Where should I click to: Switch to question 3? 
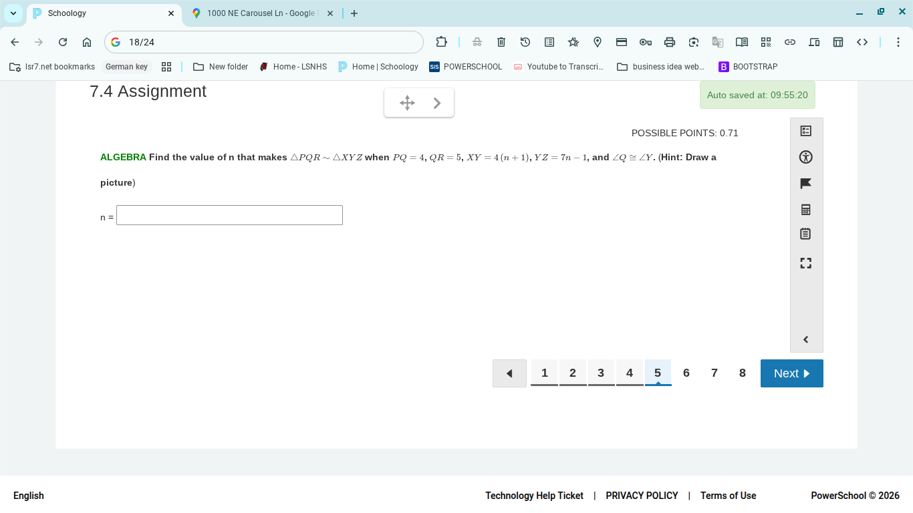[601, 373]
